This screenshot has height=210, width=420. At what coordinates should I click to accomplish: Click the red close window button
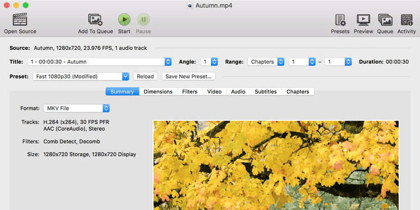7,6
